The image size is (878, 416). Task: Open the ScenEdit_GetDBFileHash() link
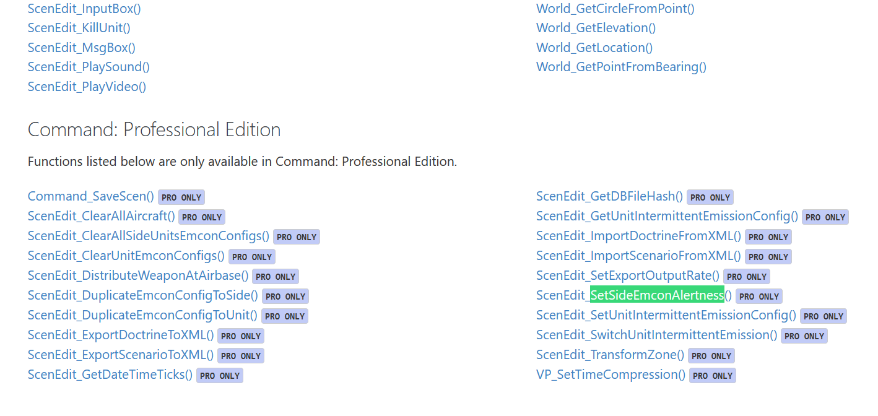point(609,196)
